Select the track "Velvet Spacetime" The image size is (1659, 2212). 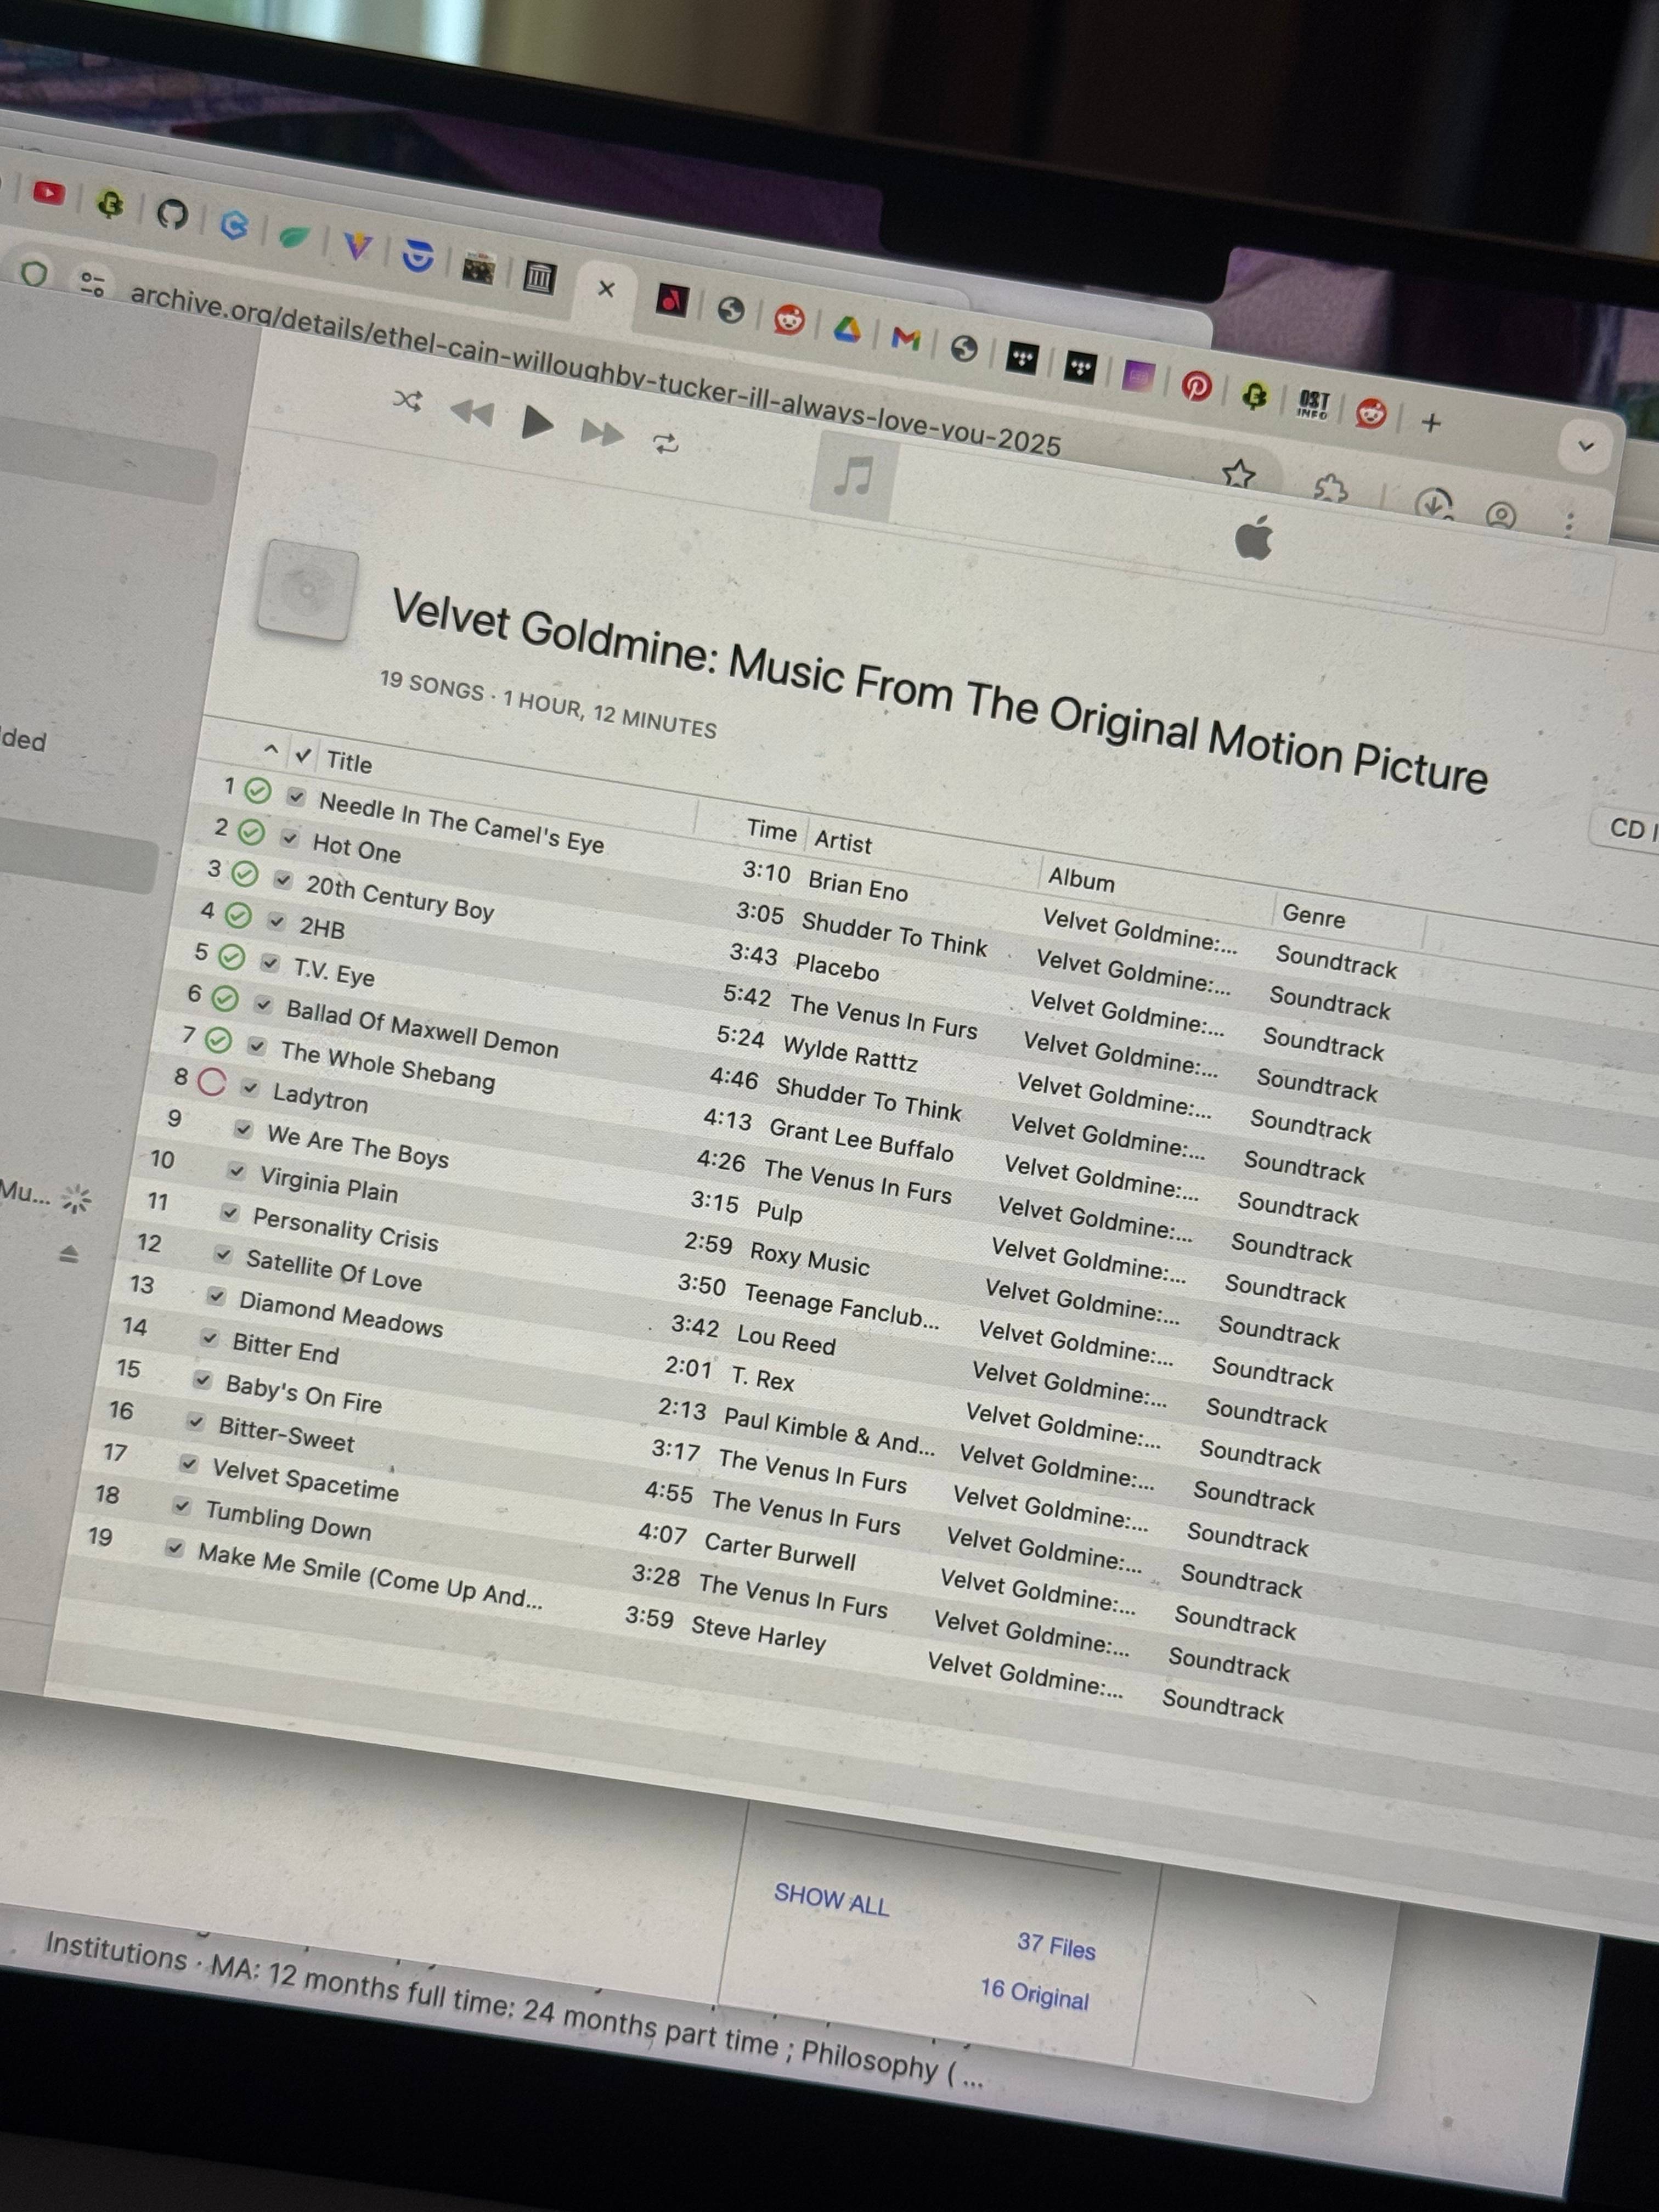pos(305,1481)
